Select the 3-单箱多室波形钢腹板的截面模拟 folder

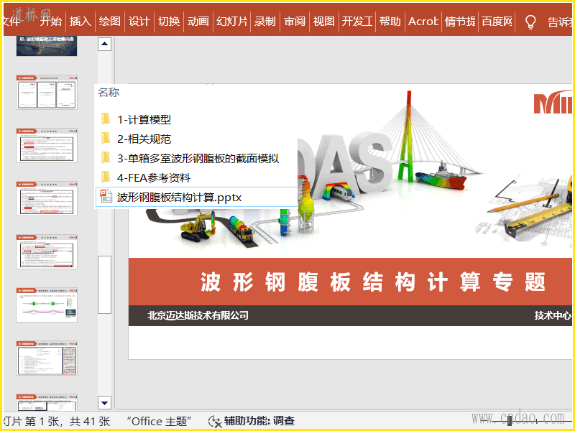[190, 158]
